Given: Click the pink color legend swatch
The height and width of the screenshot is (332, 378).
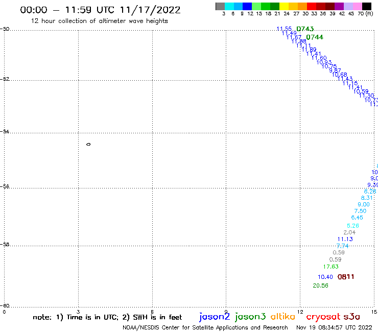Looking at the screenshot, I should pos(358,6).
